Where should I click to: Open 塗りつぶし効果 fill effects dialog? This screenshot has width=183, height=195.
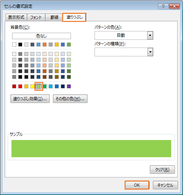coord(30,99)
